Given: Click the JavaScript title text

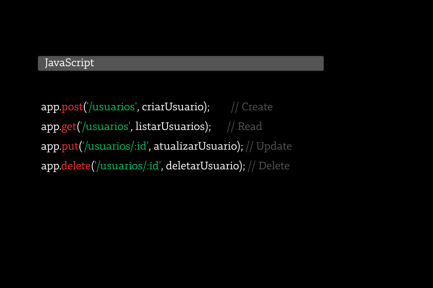Looking at the screenshot, I should click(69, 63).
